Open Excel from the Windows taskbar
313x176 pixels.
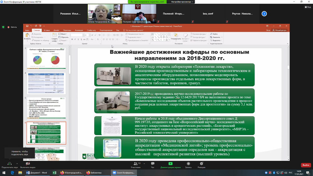coord(54,173)
